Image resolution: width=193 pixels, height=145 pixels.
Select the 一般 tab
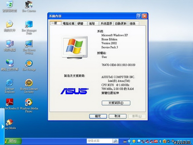tap(55, 23)
